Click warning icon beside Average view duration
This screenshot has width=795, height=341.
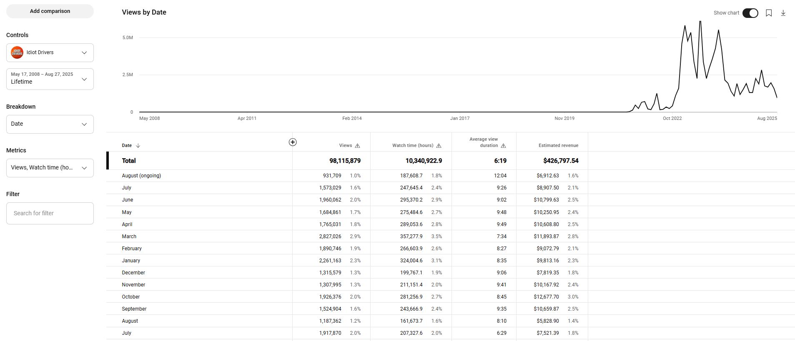503,146
